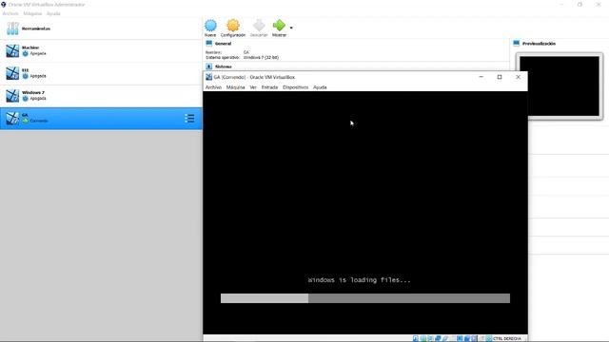Viewport: 609px width, 342px height.
Task: Click USB indicator in VM status bar
Action: 445,338
